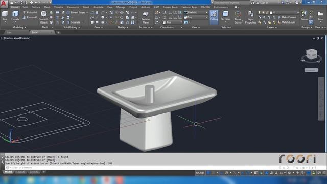Click the customization menu icon in status bar
327x184 pixels.
[324, 173]
